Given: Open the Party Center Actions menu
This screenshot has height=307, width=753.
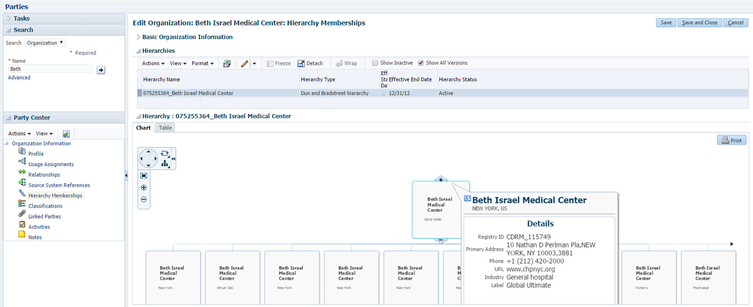Looking at the screenshot, I should [x=20, y=134].
